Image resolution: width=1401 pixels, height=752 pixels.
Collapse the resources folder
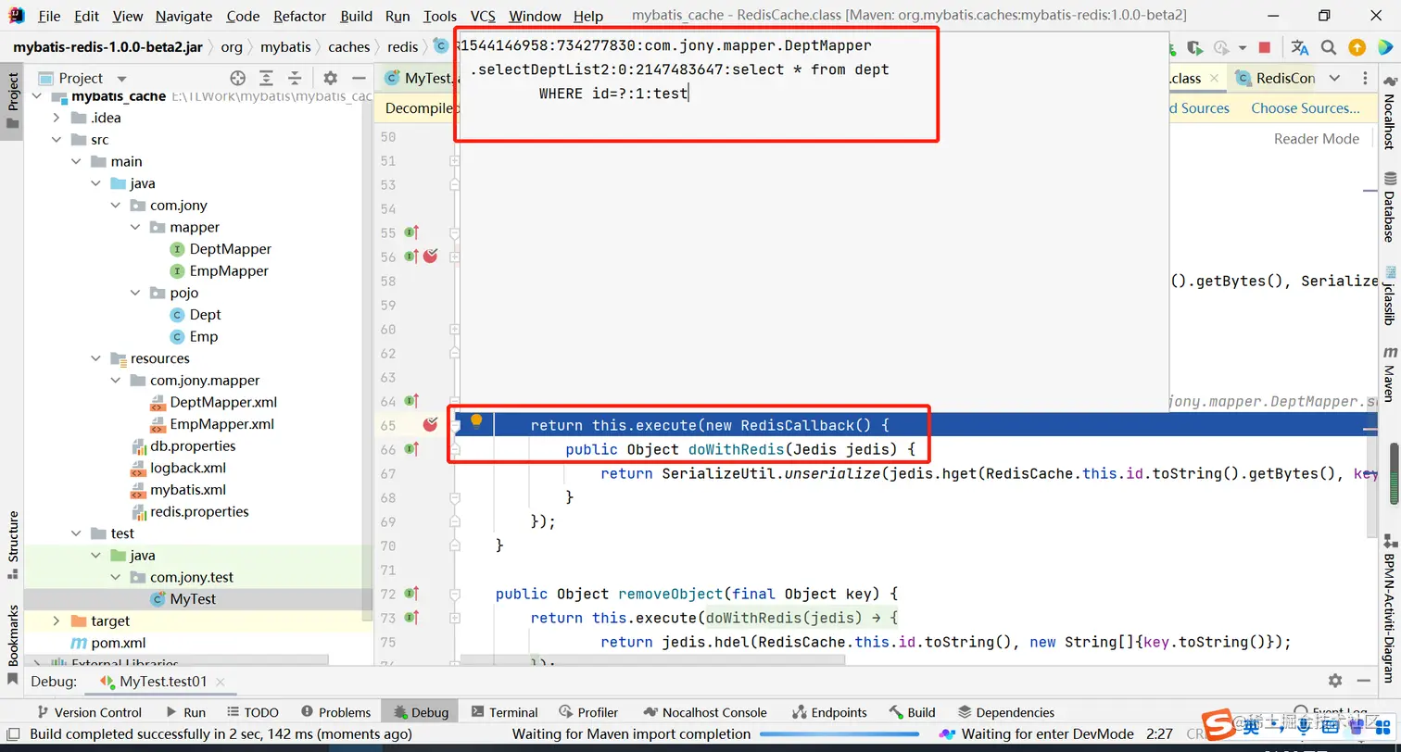click(x=96, y=358)
